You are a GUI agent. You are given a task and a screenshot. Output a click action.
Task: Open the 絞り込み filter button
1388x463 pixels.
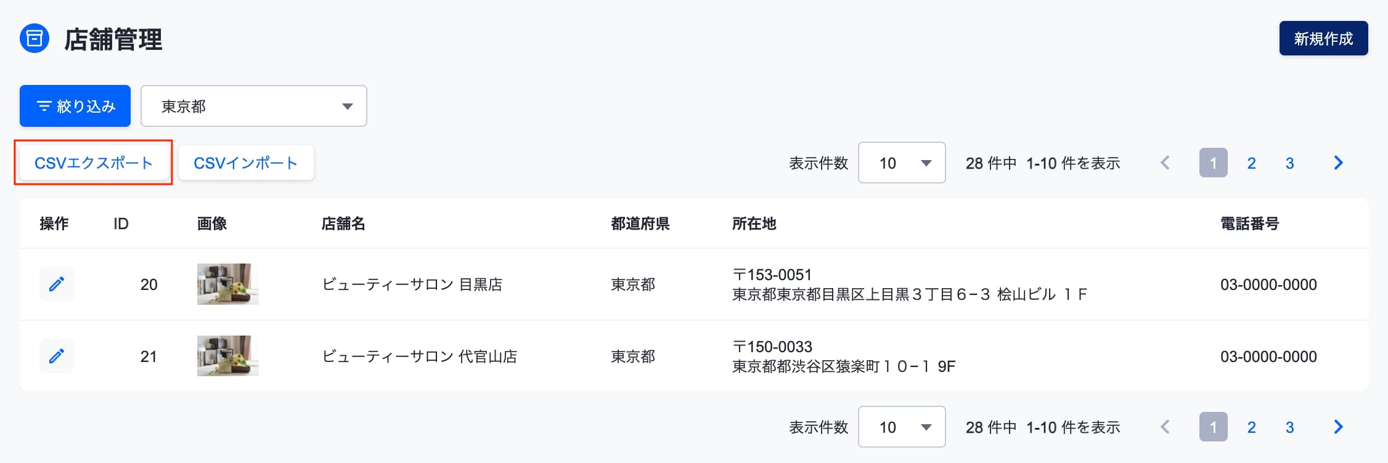(x=75, y=106)
